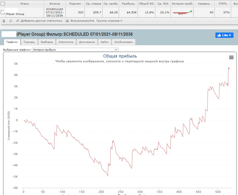Select the Достижения tab
238x195 pixels.
click(x=87, y=42)
